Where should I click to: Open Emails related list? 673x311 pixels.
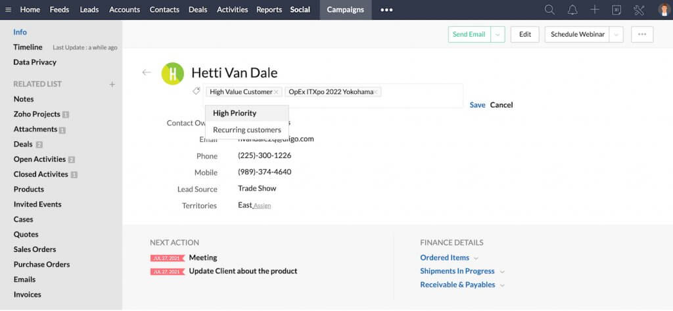tap(24, 279)
